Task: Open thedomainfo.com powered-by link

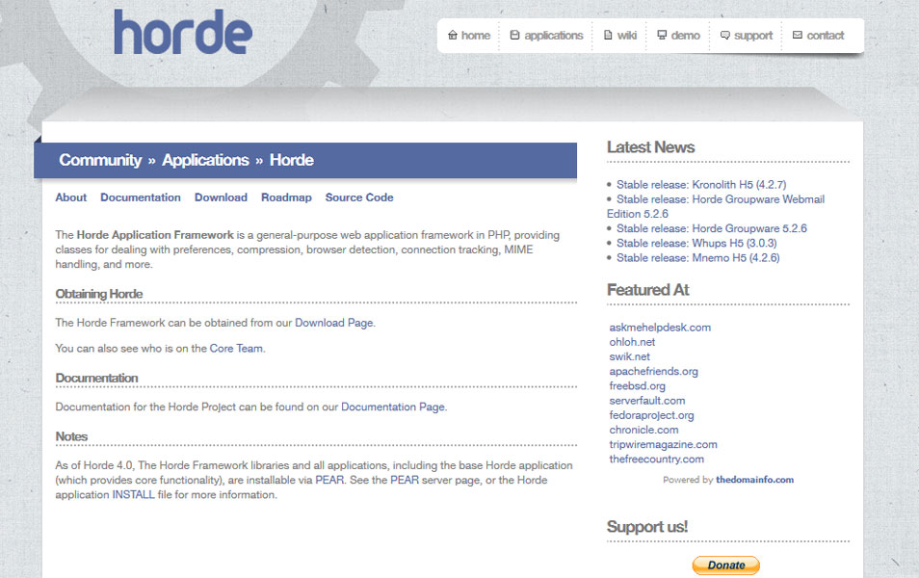Action: coord(754,480)
